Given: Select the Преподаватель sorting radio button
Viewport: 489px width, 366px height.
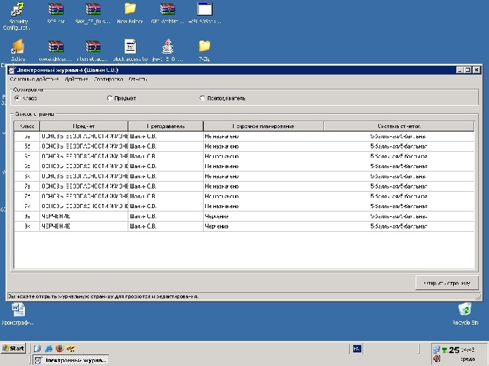Looking at the screenshot, I should [202, 98].
